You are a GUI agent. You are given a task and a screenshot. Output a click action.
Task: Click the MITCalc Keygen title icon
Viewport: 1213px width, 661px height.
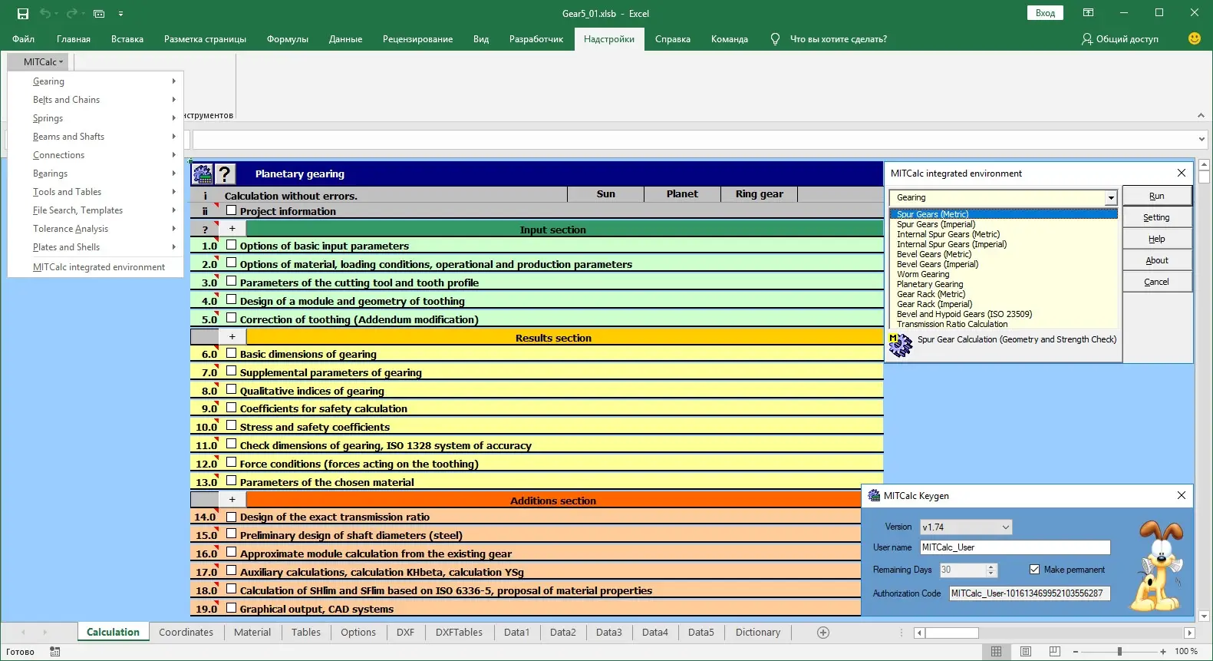pyautogui.click(x=874, y=496)
